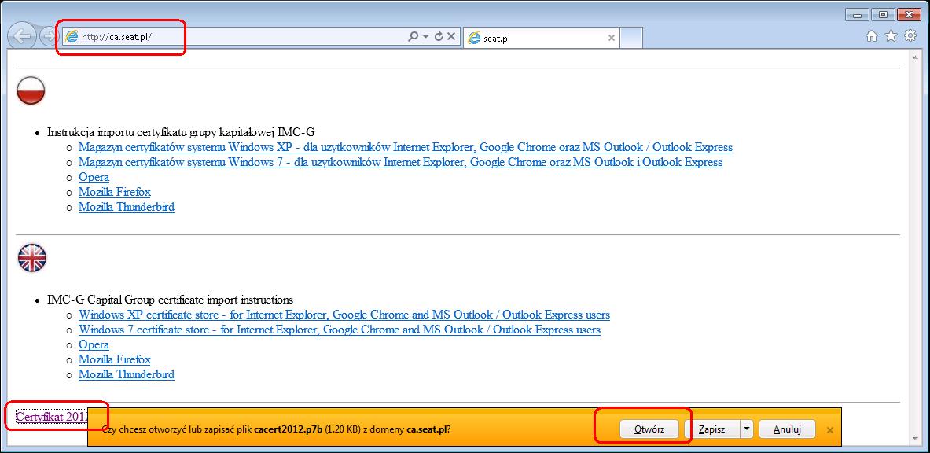
Task: Click the address bar showing http://ca.seat.pl/
Action: pyautogui.click(x=236, y=37)
